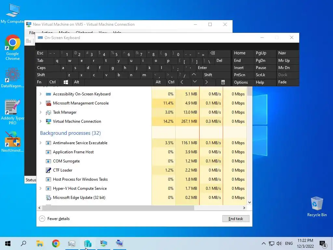Open Google Chrome desktop shortcut
The image size is (333, 250).
[13, 48]
